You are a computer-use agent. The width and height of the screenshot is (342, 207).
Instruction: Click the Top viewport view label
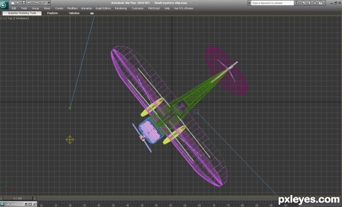coord(10,18)
